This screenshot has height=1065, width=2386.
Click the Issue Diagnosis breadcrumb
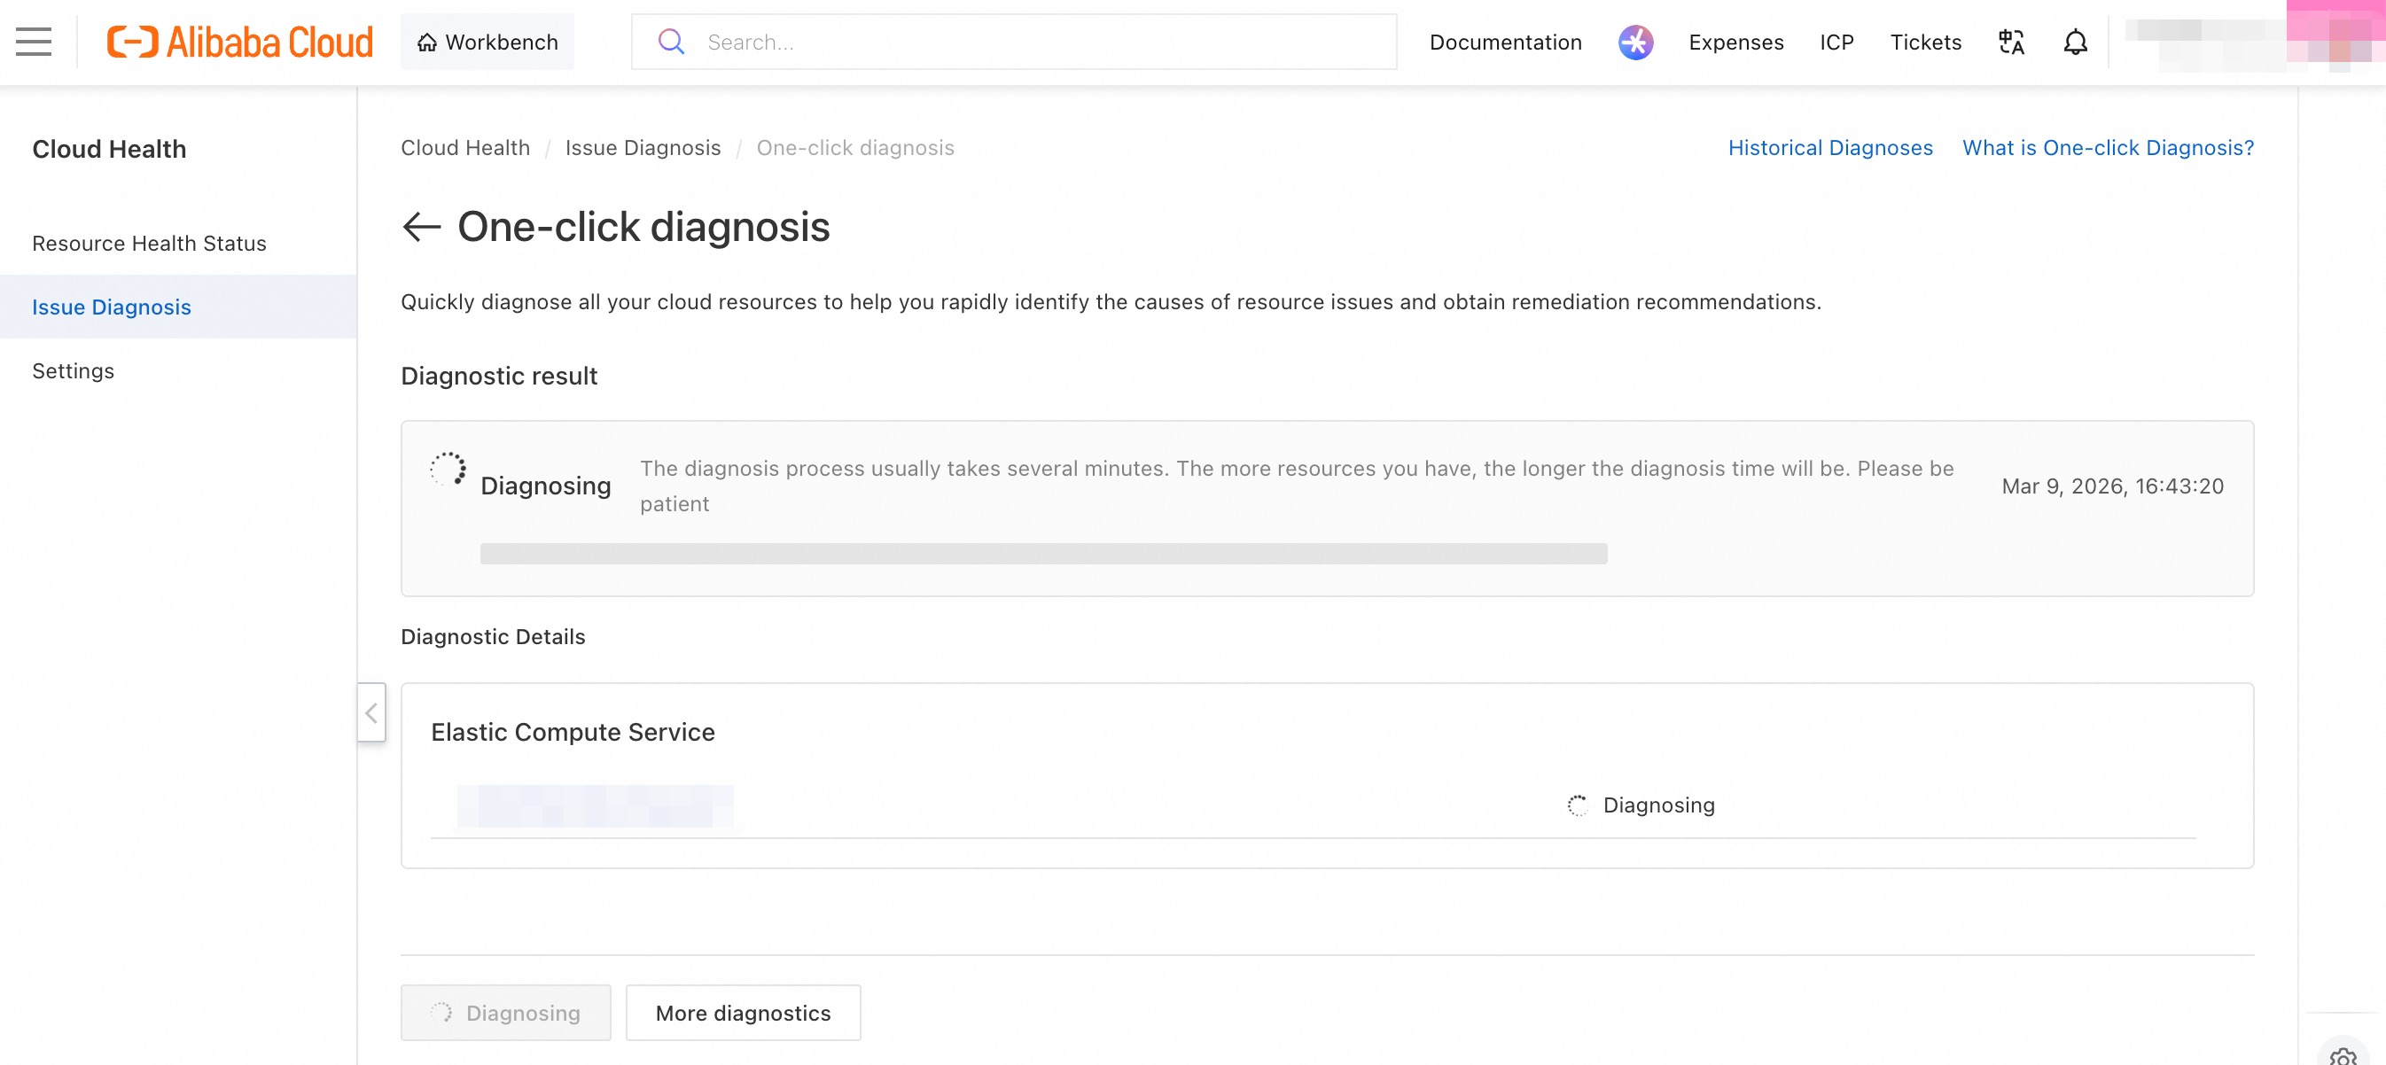coord(643,147)
